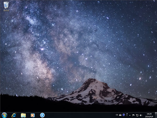
Task: Open the volume speaker control
Action: [141, 115]
